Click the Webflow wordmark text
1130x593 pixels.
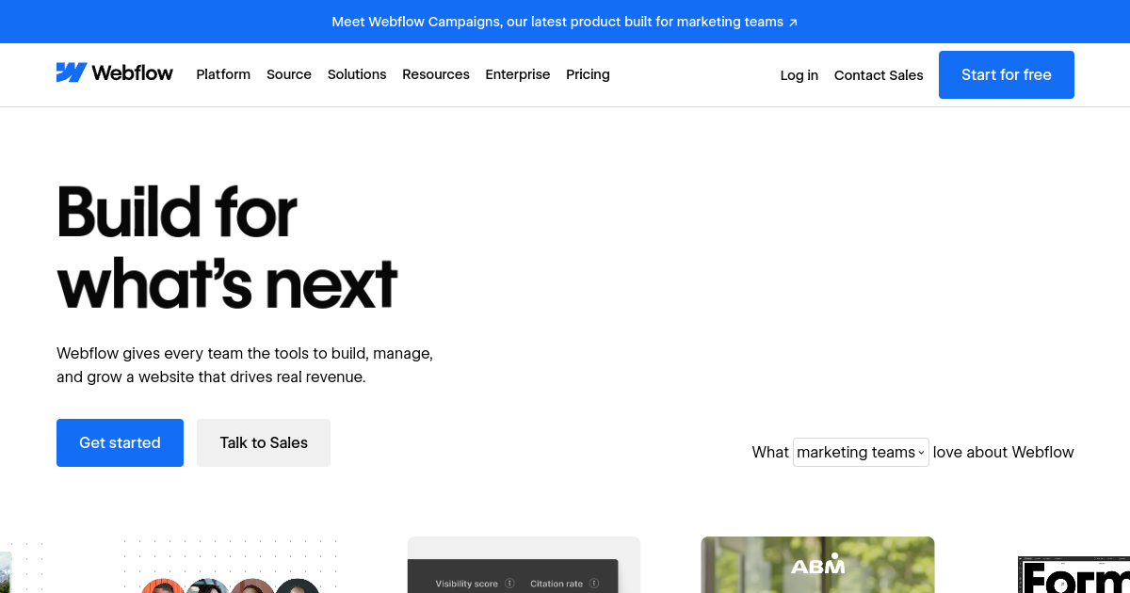click(x=133, y=72)
